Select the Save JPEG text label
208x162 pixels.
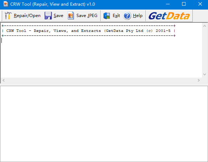click(87, 16)
